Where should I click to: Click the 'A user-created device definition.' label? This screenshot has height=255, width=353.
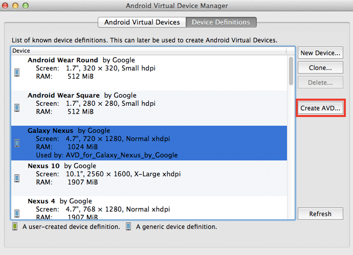pyautogui.click(x=71, y=227)
